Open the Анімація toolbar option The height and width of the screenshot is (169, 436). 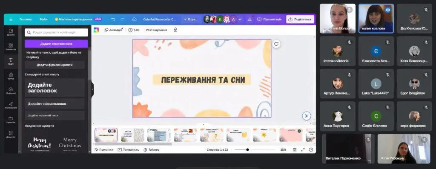(x=113, y=30)
